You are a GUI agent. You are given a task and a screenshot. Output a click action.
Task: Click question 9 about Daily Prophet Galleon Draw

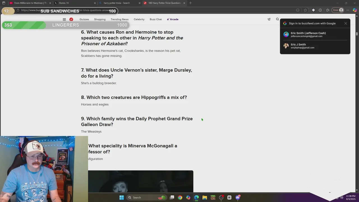(x=137, y=121)
